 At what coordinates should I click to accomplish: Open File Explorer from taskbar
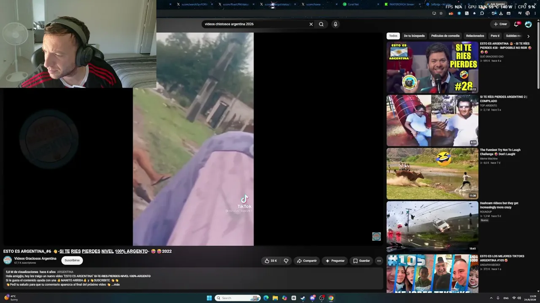275,298
